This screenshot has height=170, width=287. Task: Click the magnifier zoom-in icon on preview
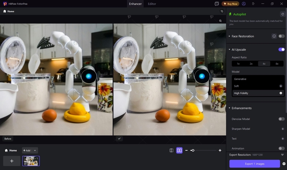coord(220,21)
